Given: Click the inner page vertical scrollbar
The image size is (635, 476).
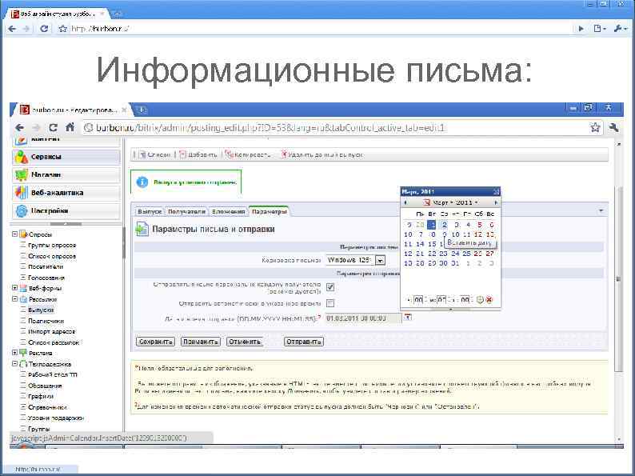Looking at the screenshot, I should pyautogui.click(x=618, y=278).
